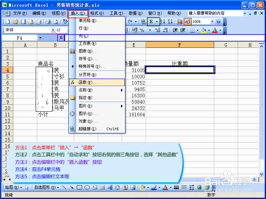Click the vertical scrollbar down arrow

pyautogui.click(x=261, y=174)
